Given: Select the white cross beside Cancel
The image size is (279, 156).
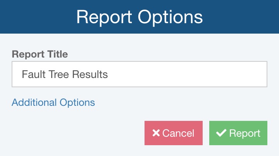Looking at the screenshot, I should coord(156,133).
